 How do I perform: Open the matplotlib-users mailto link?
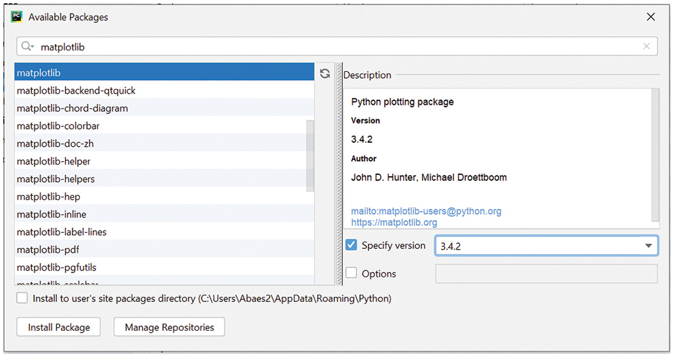426,211
